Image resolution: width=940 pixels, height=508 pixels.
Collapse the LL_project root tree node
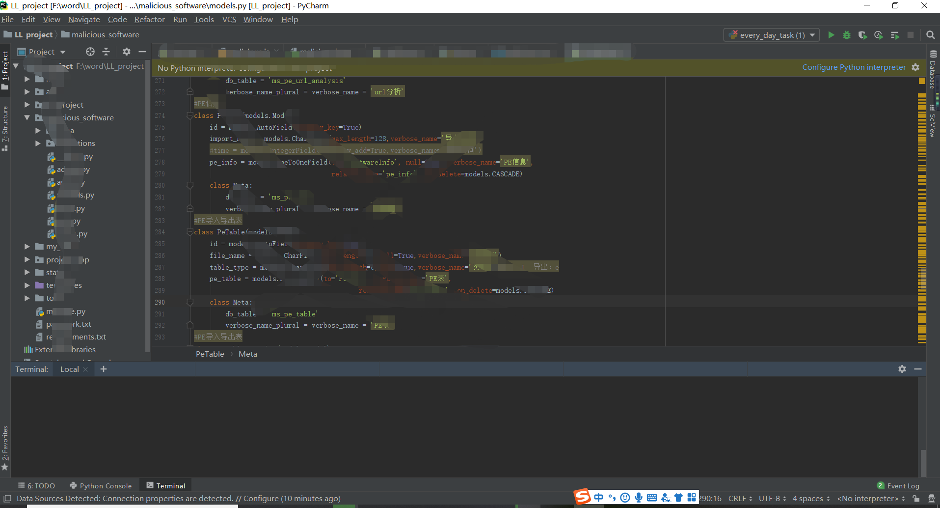pos(16,66)
